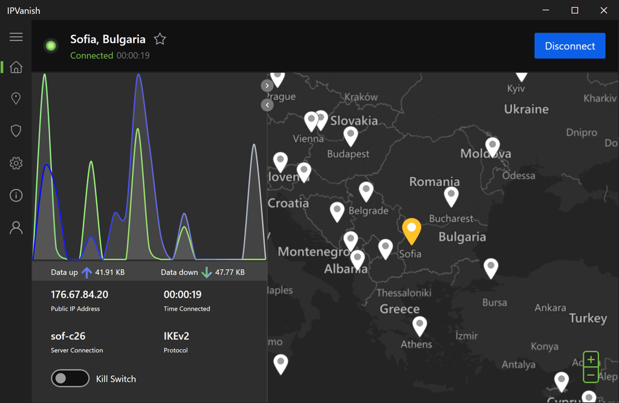Screen dimensions: 619x403
Task: Select the Montenegro map pin
Action: point(351,242)
